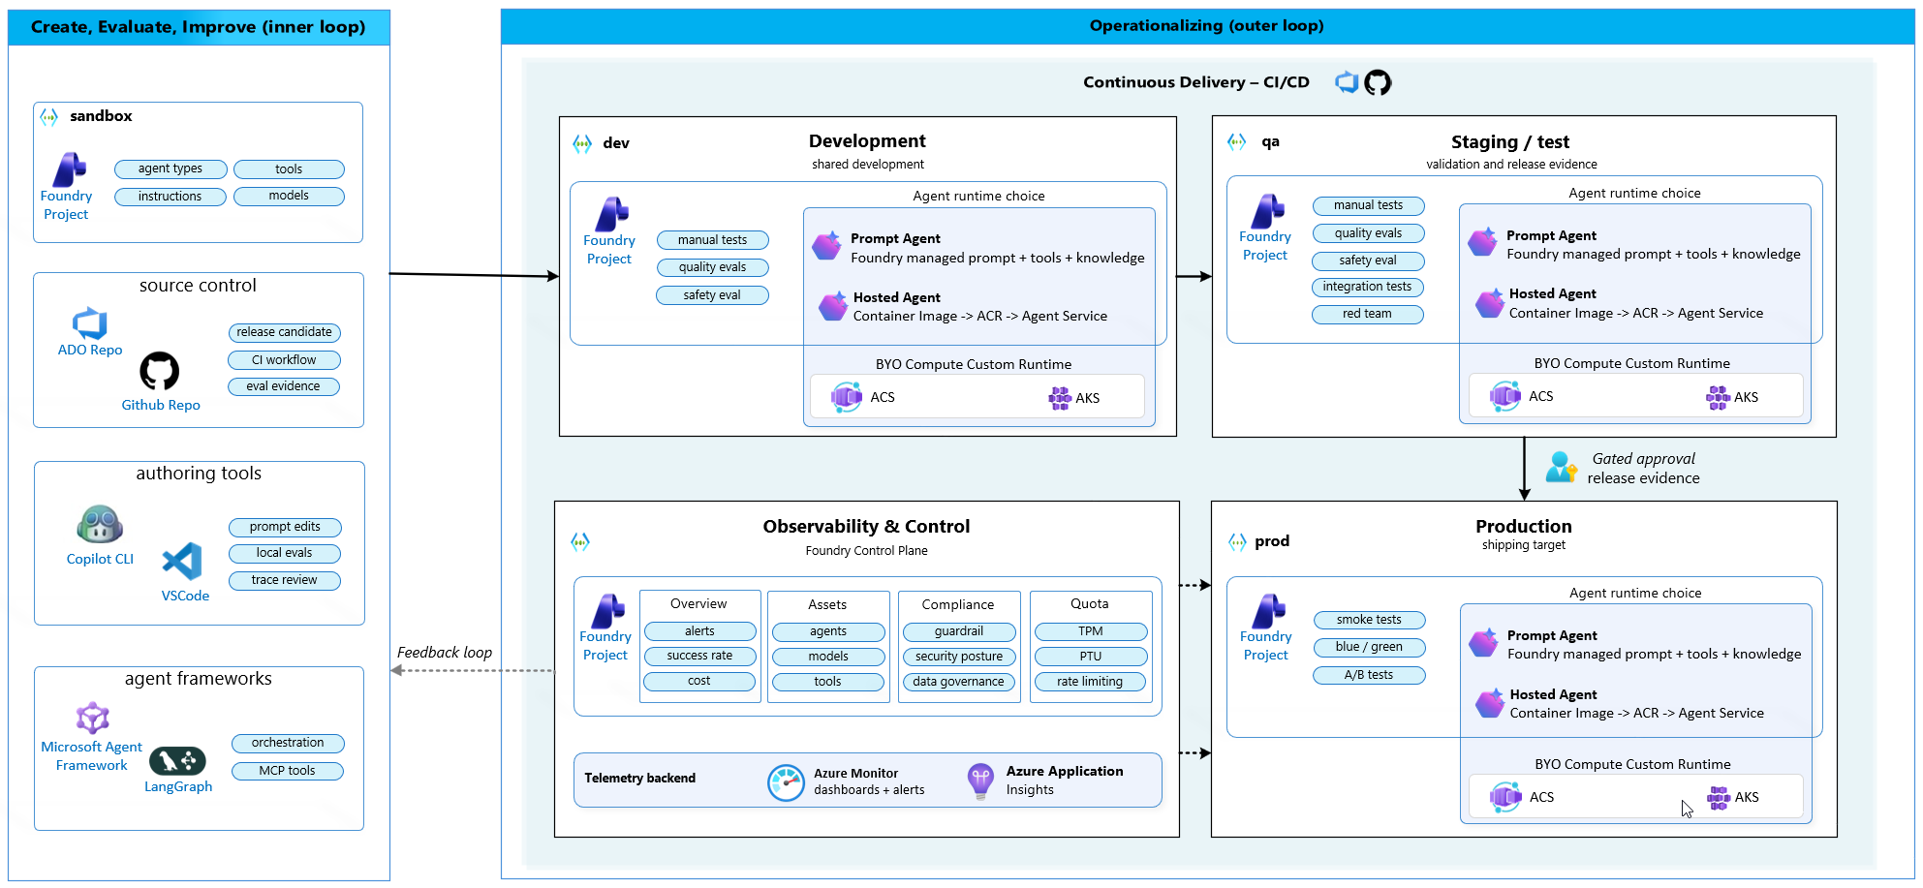Screen dimensions: 1923x888
Task: Click the Gated approval person icon
Action: point(1561,467)
